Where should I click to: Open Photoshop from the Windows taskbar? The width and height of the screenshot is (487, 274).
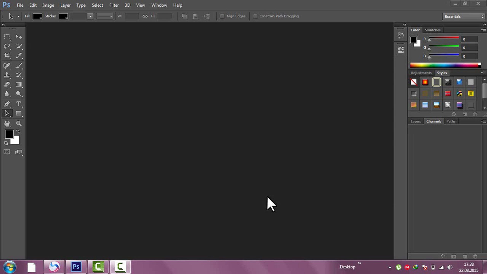(76, 267)
